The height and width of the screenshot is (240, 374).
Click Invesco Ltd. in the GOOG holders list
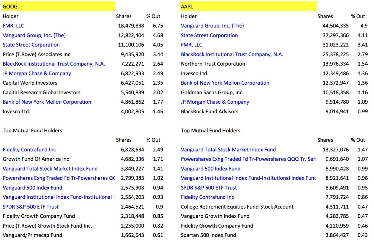coord(16,112)
